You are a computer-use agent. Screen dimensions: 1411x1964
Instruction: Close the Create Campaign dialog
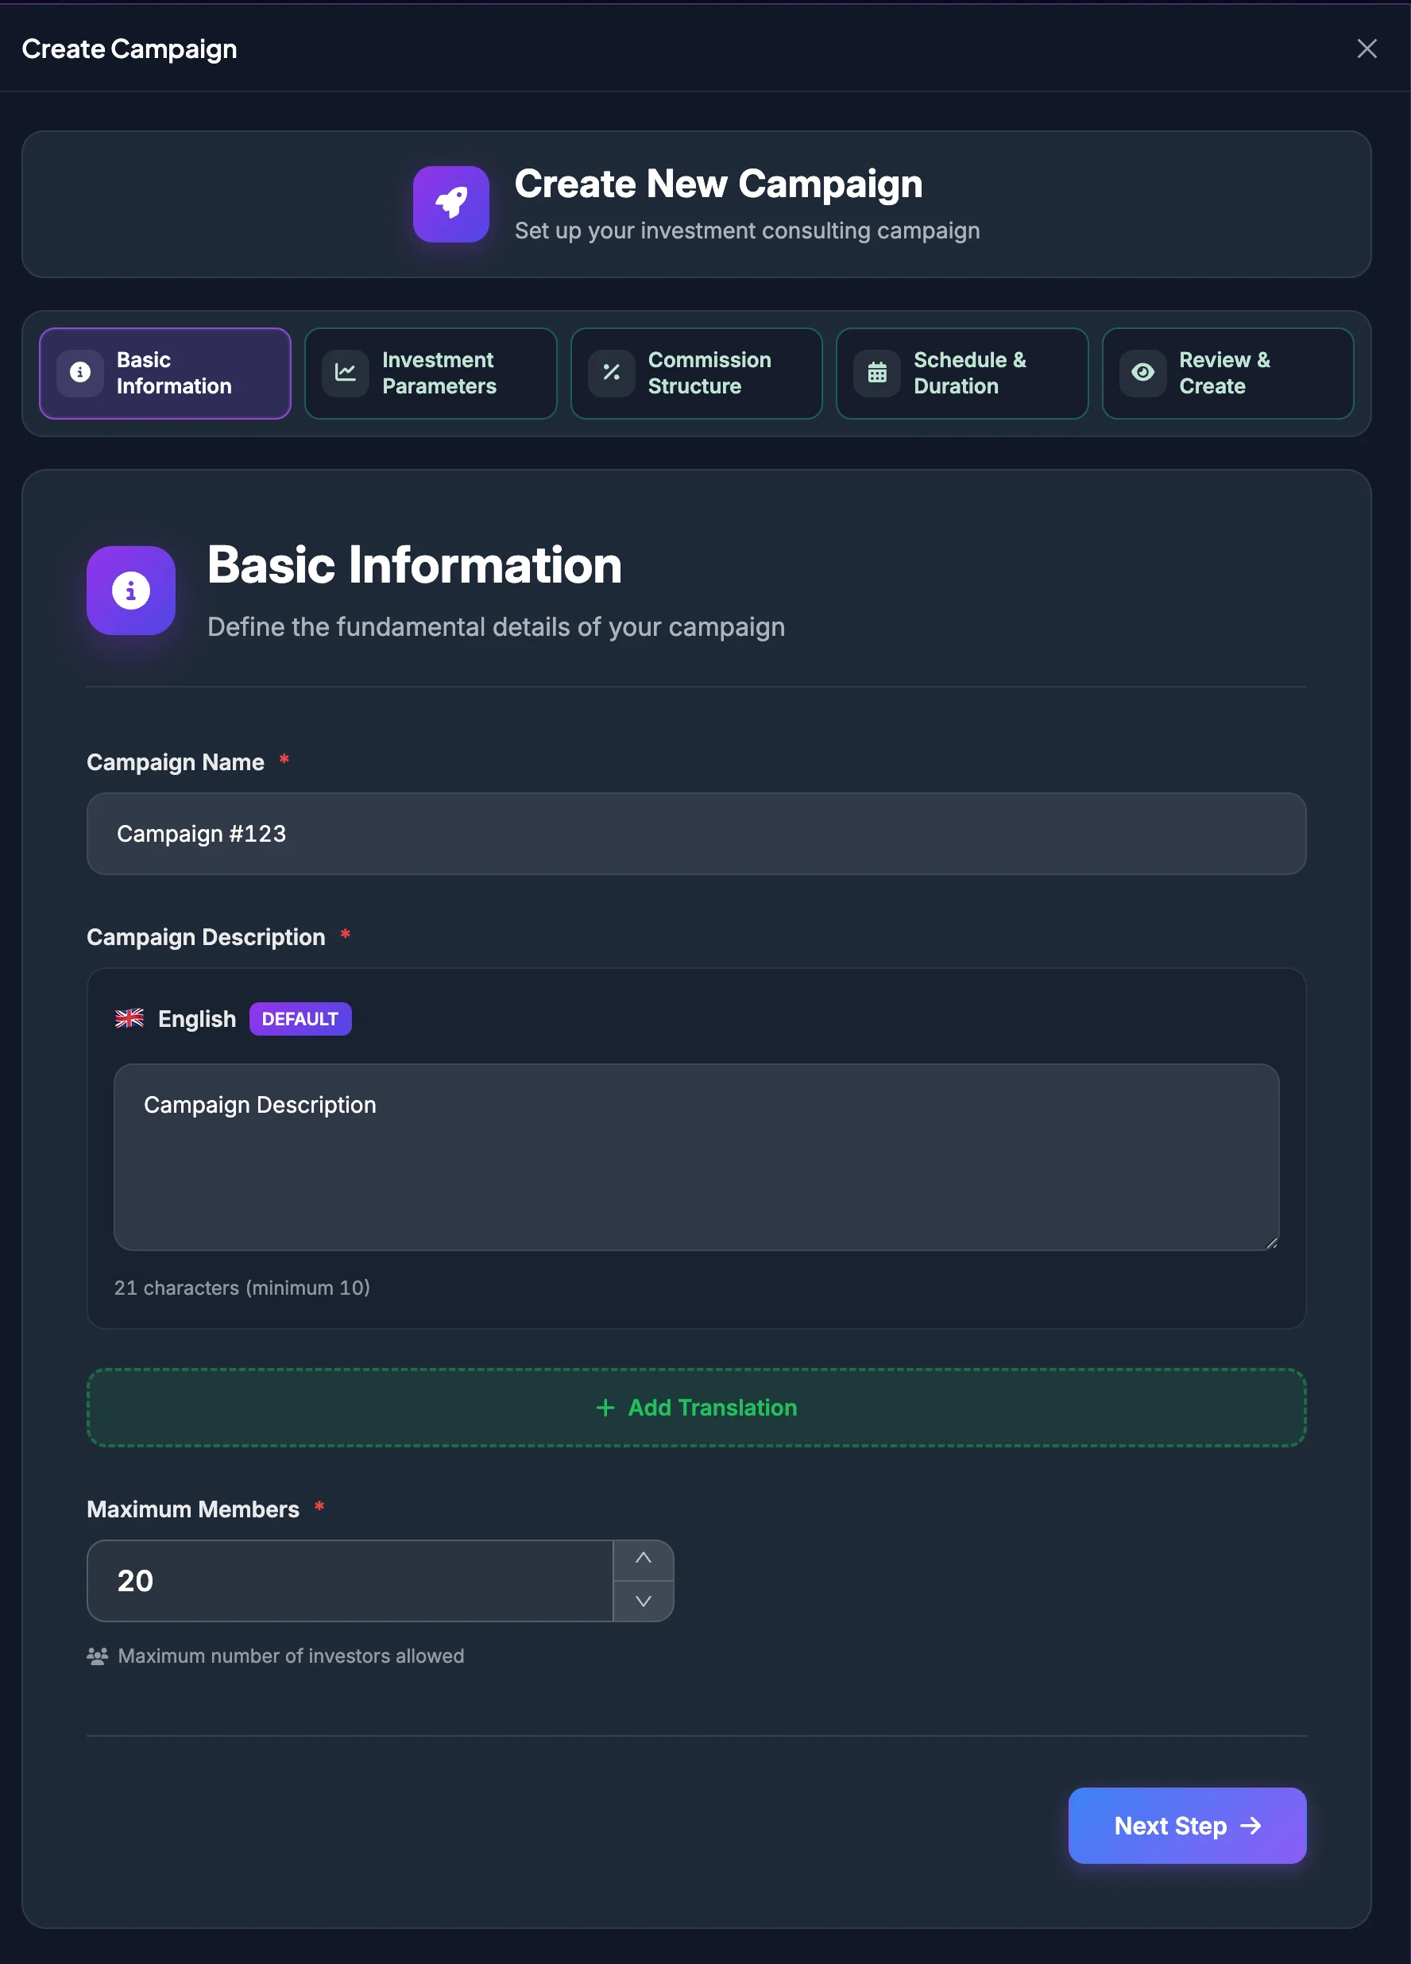(x=1366, y=48)
